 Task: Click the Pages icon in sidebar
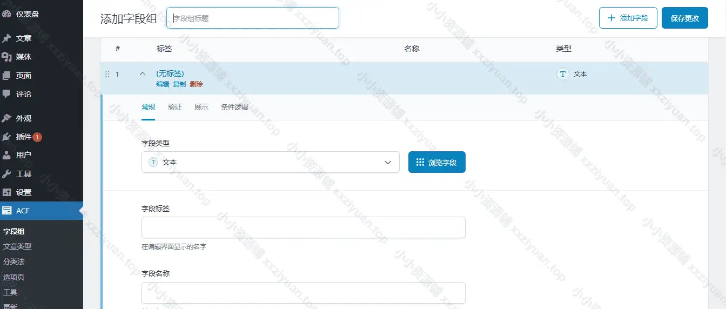(x=6, y=76)
